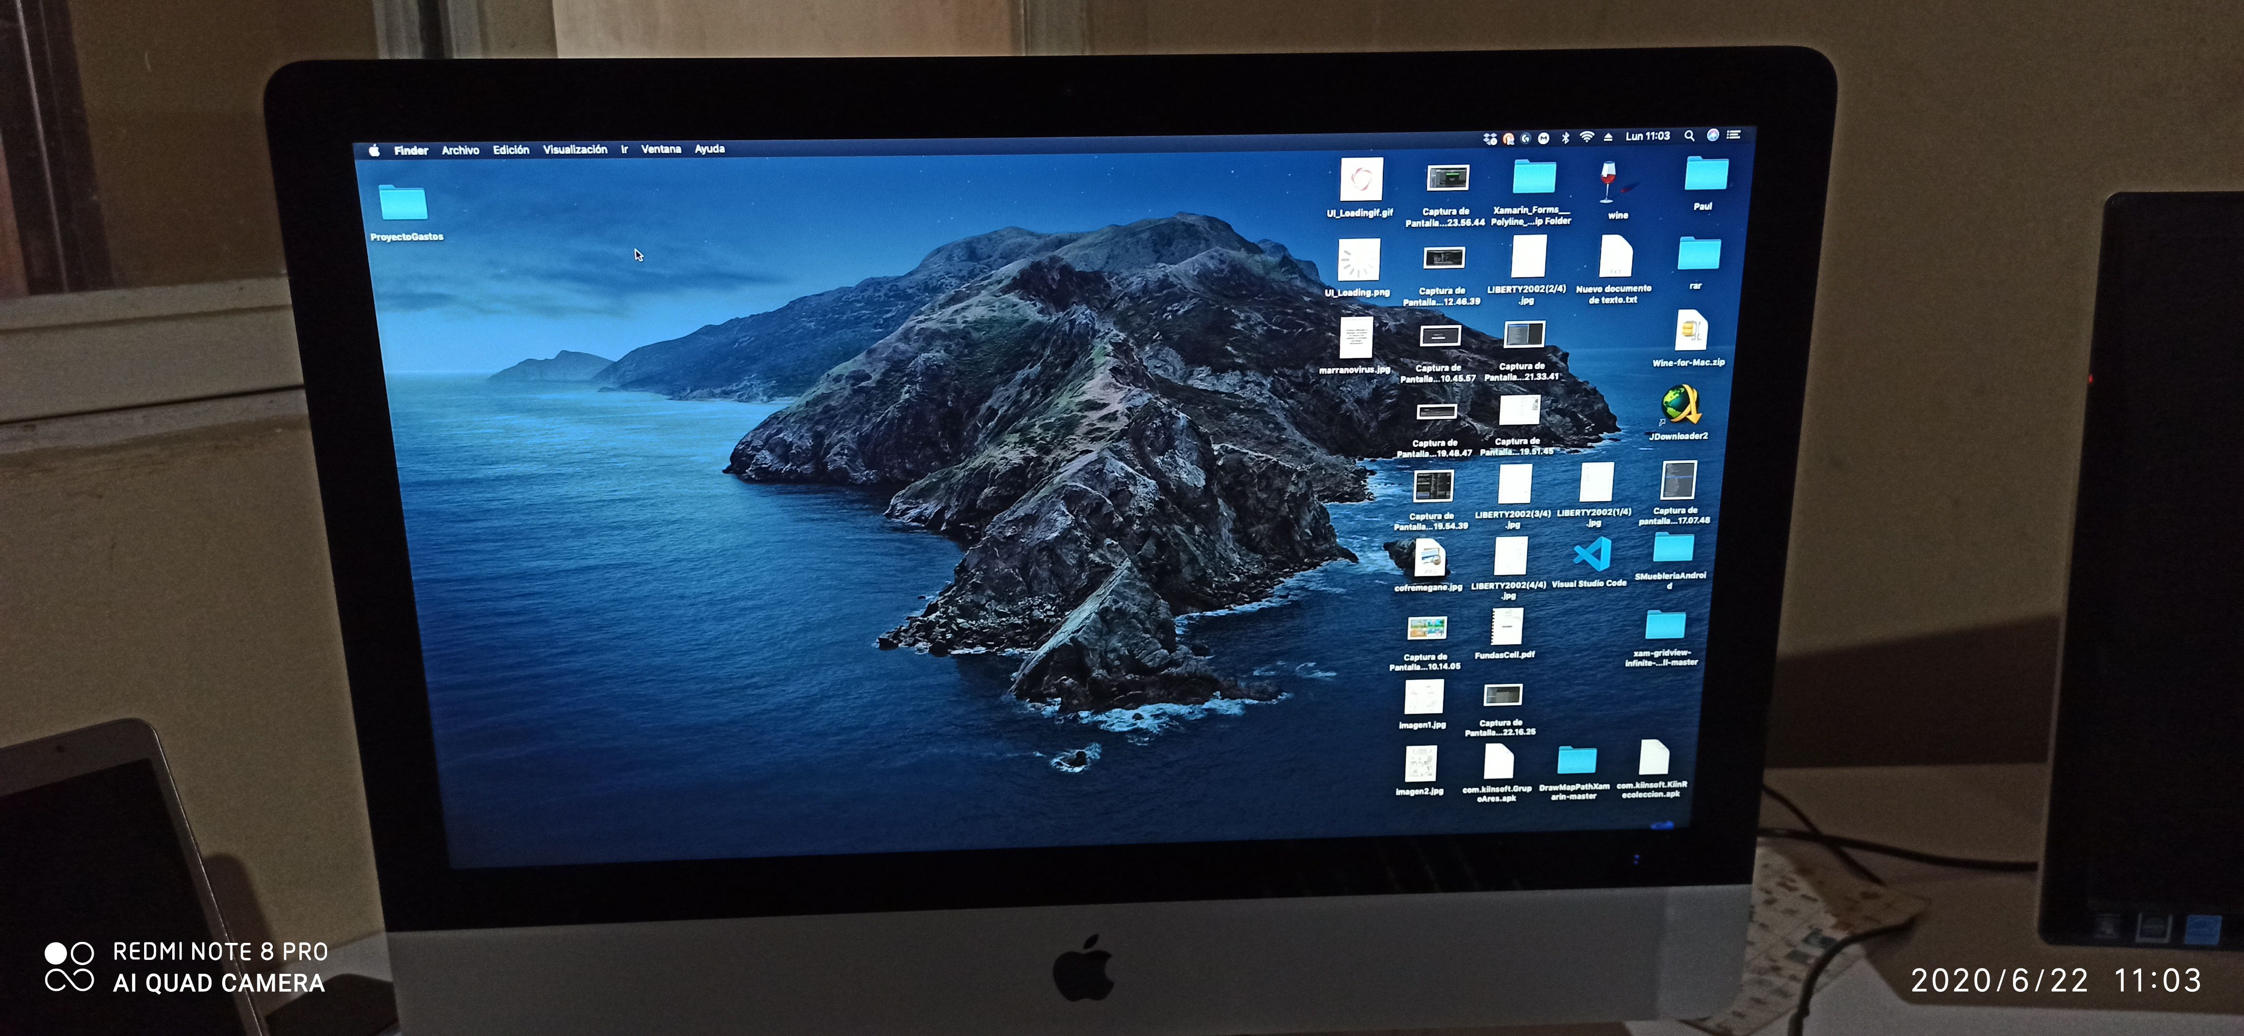The height and width of the screenshot is (1036, 2244).
Task: Open the Visualización menu
Action: pos(575,150)
